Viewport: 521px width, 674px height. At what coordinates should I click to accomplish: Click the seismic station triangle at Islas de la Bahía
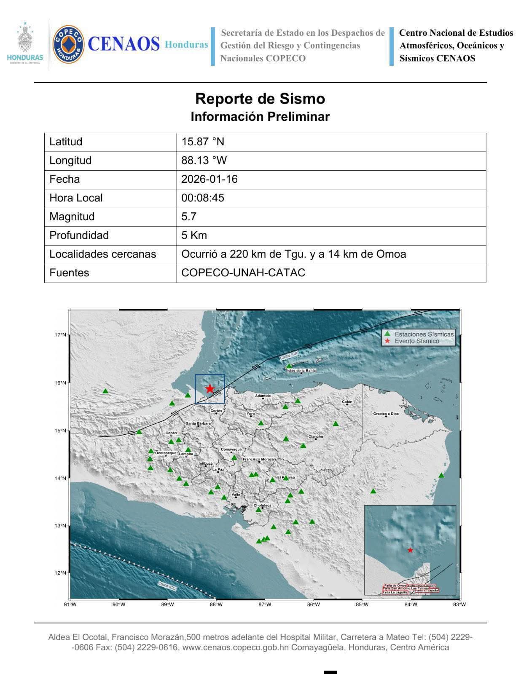click(x=289, y=366)
